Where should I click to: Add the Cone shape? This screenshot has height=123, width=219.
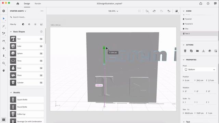(27, 68)
